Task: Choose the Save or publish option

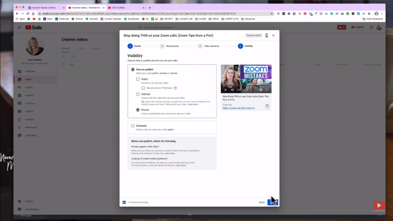Action: (x=133, y=69)
